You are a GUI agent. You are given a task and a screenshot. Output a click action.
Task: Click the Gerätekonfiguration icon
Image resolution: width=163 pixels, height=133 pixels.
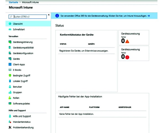[x=10, y=53]
